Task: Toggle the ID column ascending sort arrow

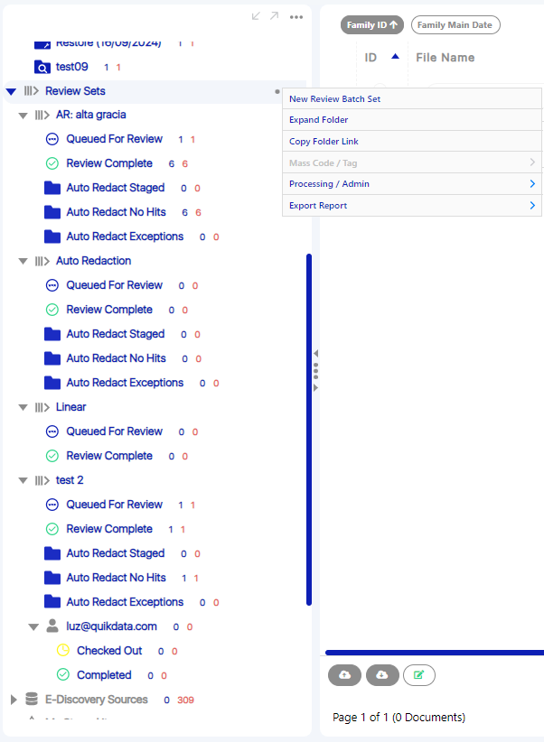Action: 395,56
